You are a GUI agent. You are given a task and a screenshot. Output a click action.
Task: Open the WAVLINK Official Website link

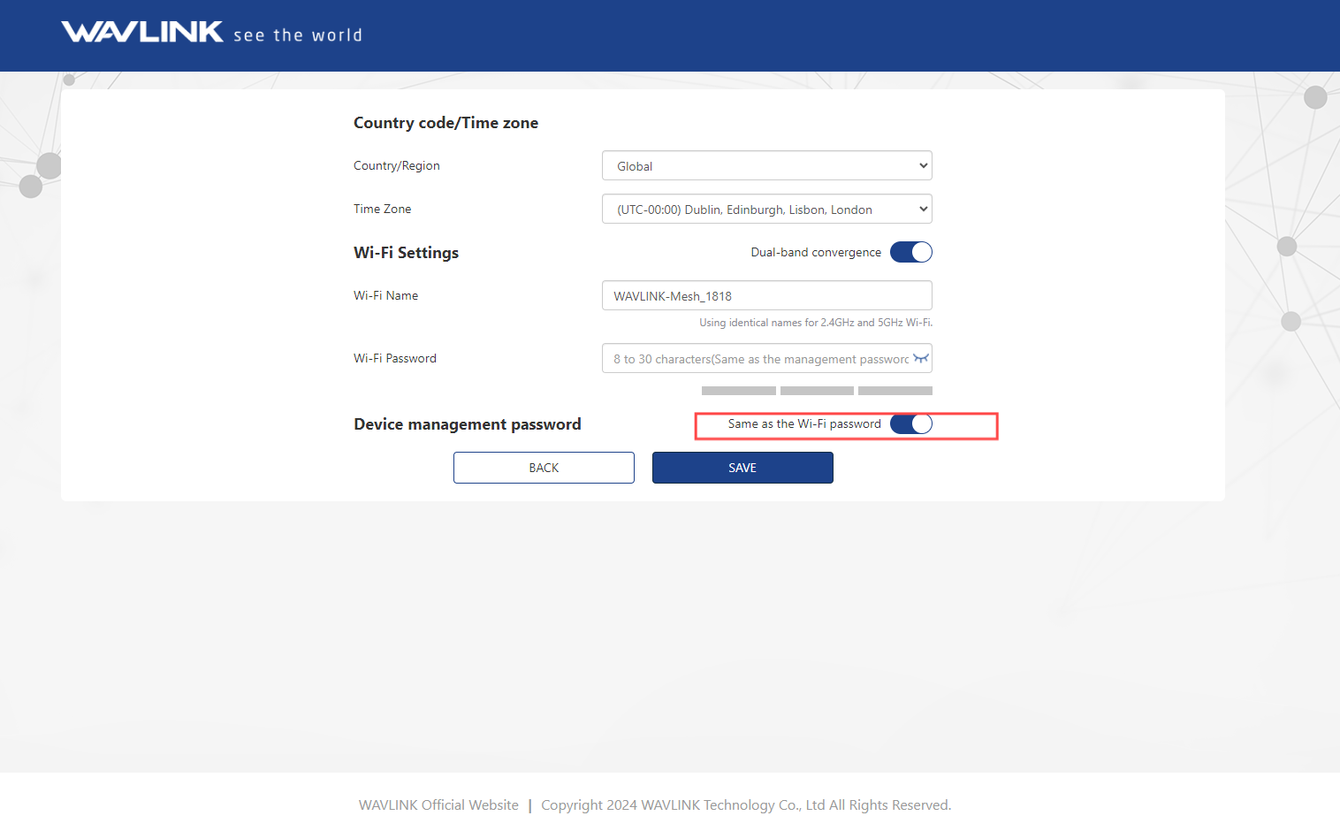pos(438,805)
